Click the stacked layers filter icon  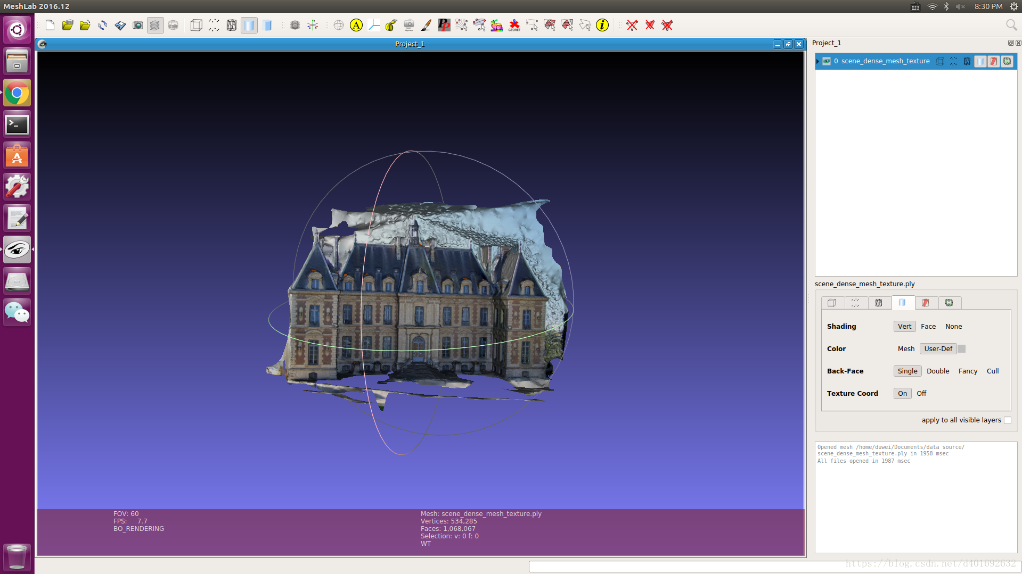[x=295, y=25]
